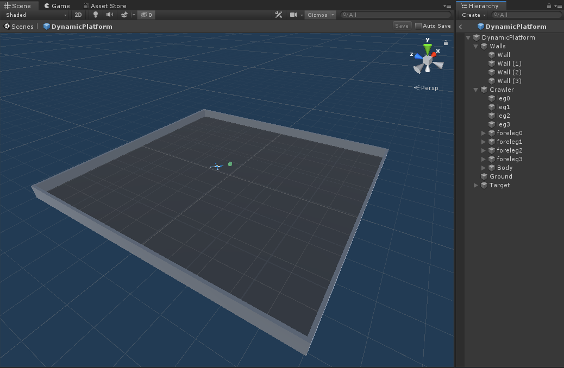The image size is (564, 368).
Task: Activate the Hierarchy panel tab
Action: click(x=481, y=6)
